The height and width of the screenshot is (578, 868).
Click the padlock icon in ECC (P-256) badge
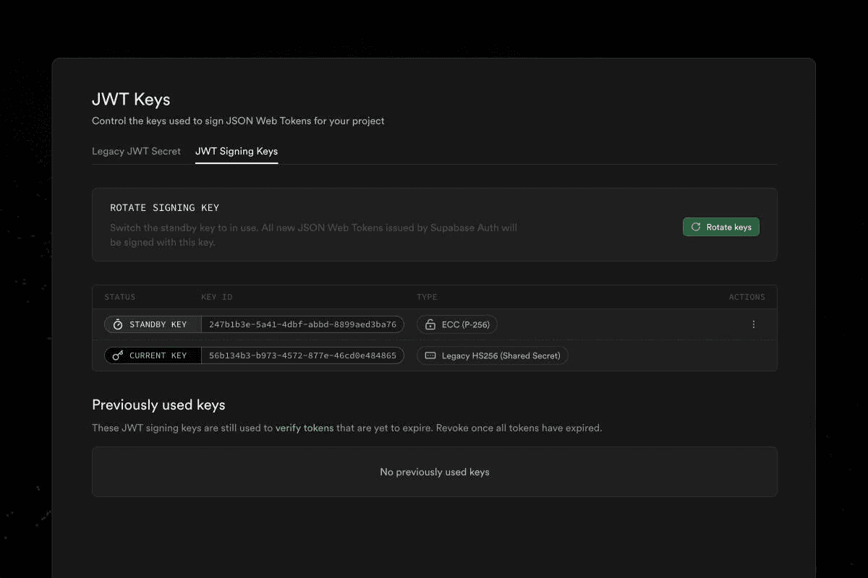point(430,324)
